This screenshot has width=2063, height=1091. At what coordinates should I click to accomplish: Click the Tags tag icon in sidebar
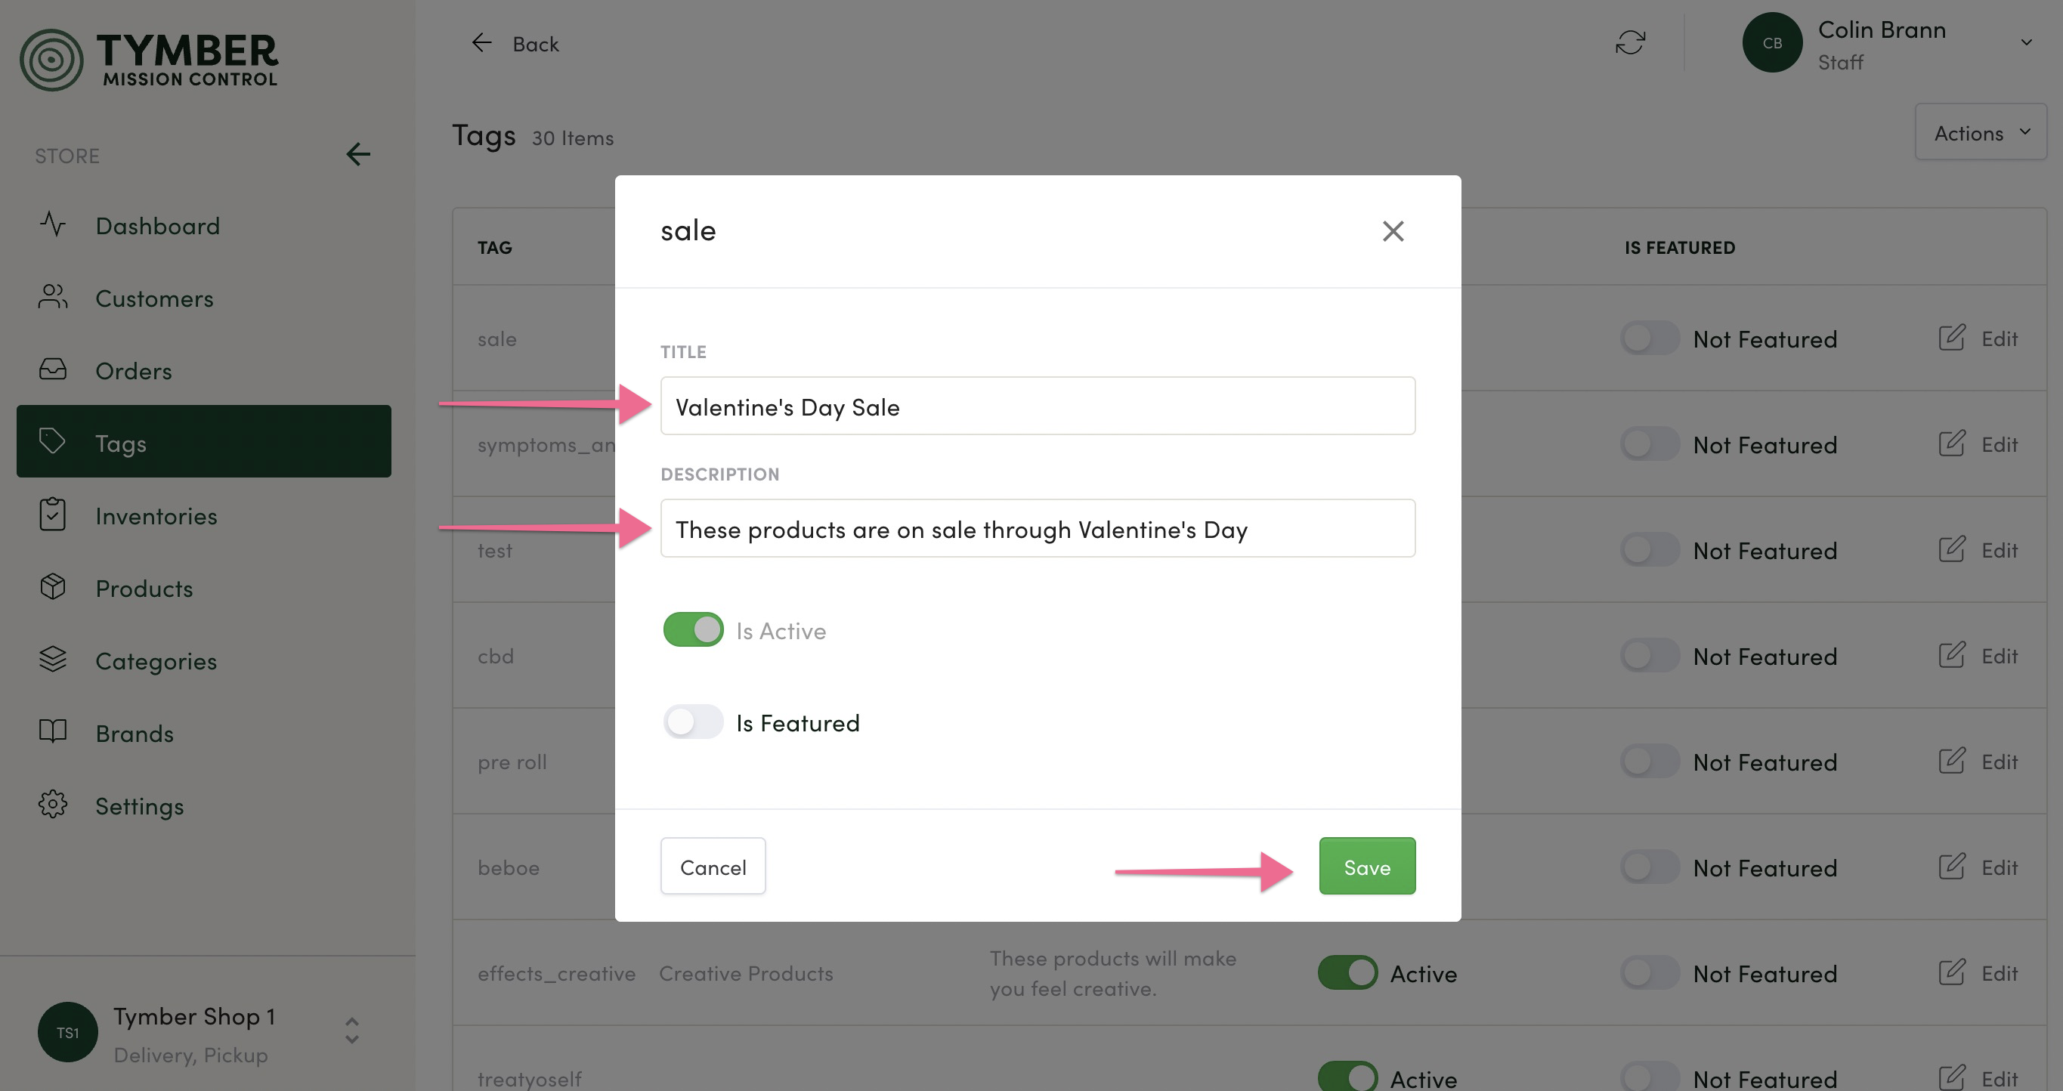(53, 442)
